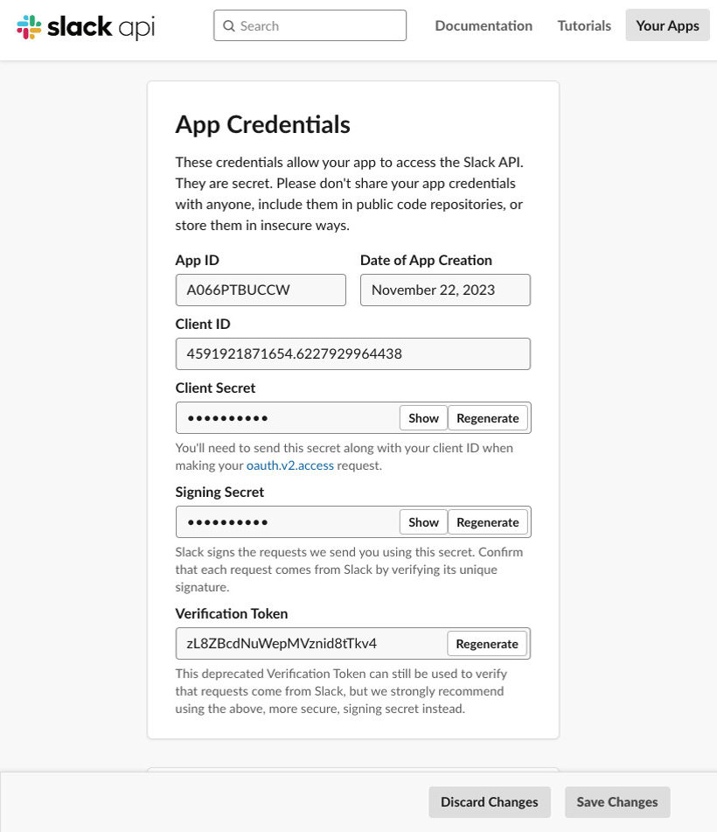The height and width of the screenshot is (832, 717).
Task: Show the Signing Secret
Action: [x=423, y=522]
